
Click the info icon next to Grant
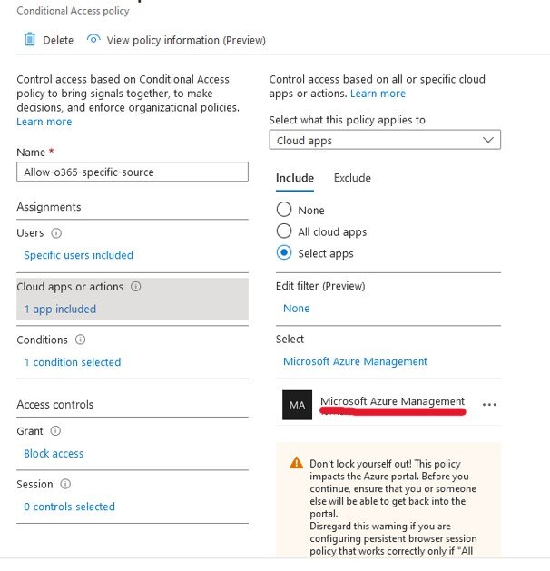[x=55, y=431]
